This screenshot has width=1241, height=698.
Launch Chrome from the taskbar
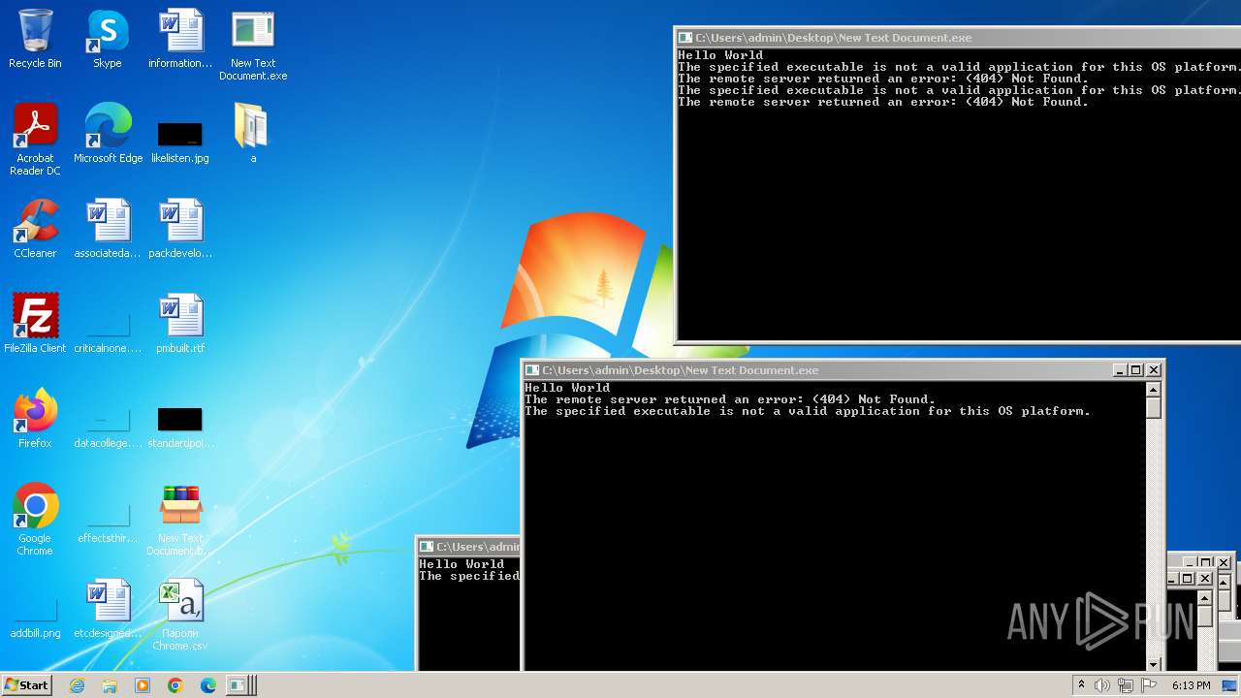click(x=175, y=685)
